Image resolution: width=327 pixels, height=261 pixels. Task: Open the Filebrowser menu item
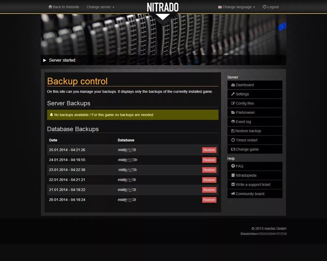255,113
